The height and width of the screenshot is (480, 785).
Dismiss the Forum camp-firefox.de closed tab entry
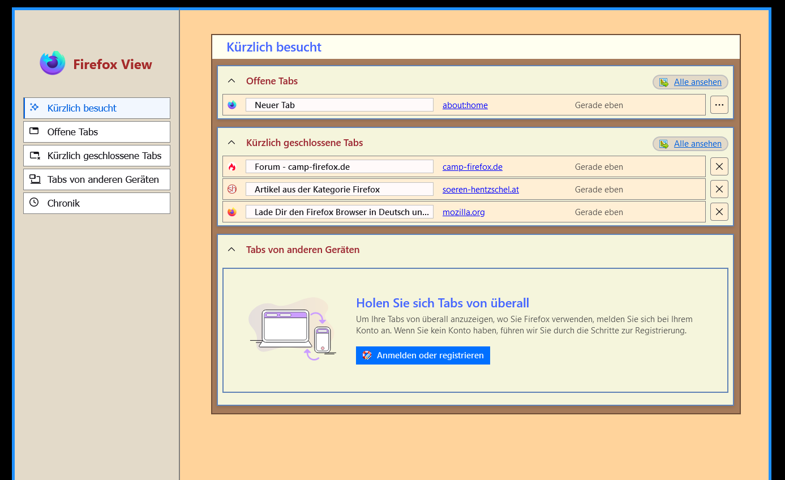(x=719, y=166)
